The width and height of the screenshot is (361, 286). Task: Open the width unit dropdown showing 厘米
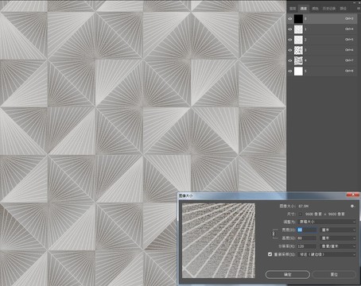click(x=338, y=230)
